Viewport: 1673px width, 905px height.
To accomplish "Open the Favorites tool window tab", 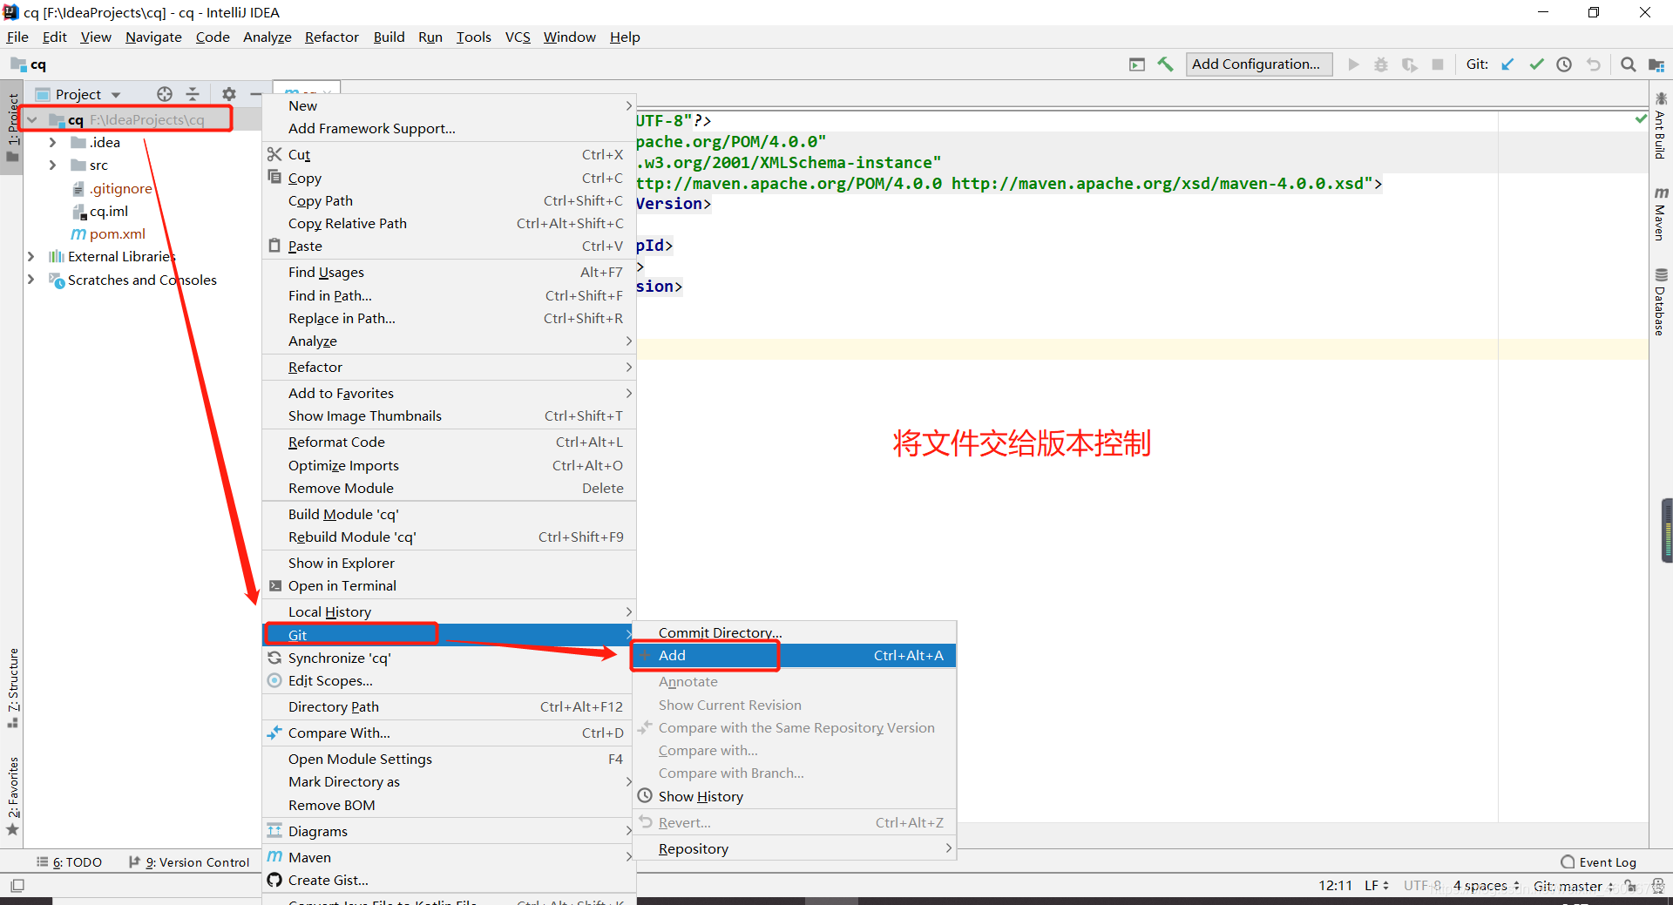I will [13, 795].
